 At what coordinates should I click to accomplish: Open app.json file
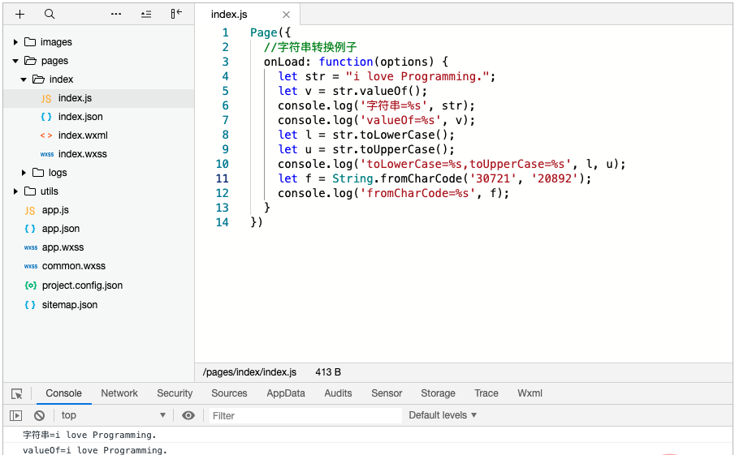tap(61, 229)
